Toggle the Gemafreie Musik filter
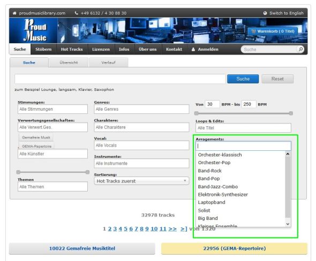Screen dimensions: 316x261 (36, 137)
